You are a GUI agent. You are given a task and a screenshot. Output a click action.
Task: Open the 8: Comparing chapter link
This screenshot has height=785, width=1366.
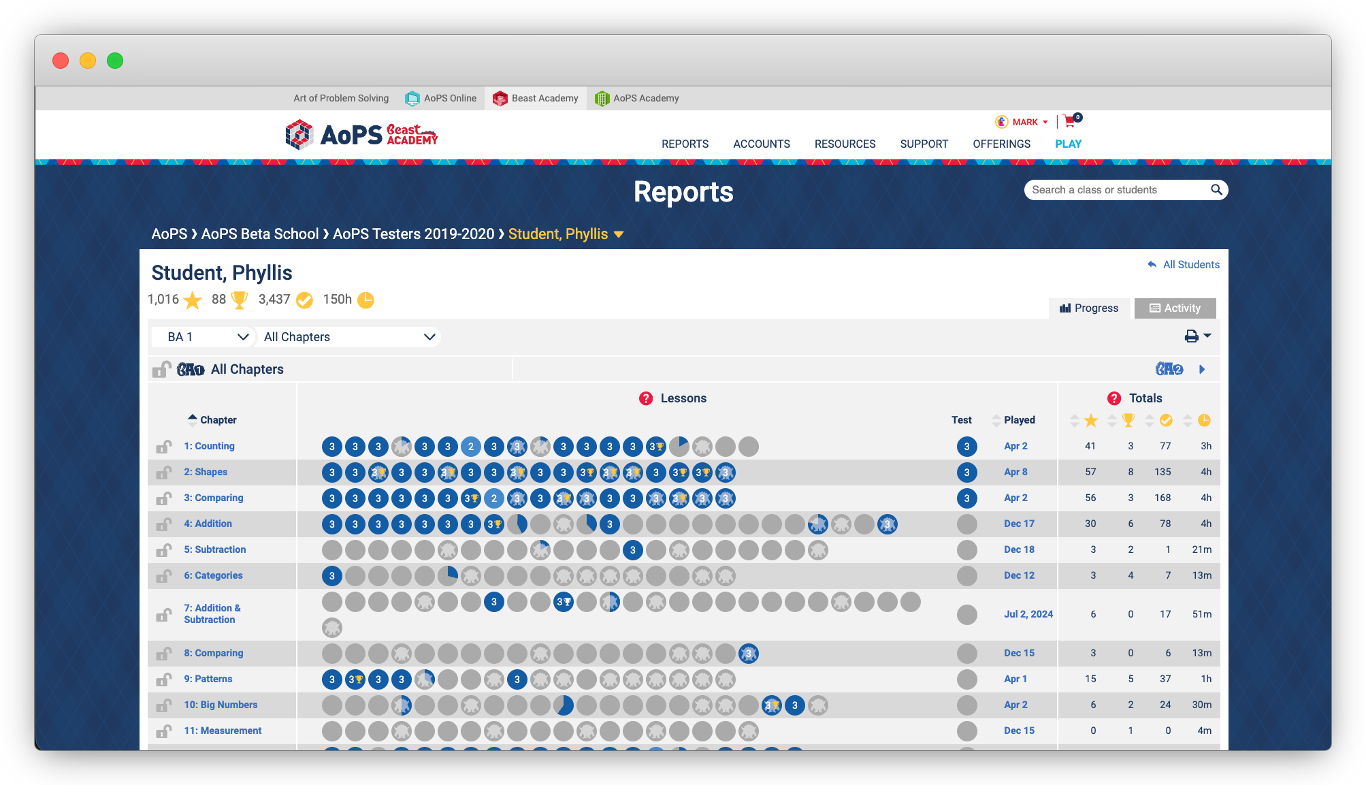[x=213, y=653]
